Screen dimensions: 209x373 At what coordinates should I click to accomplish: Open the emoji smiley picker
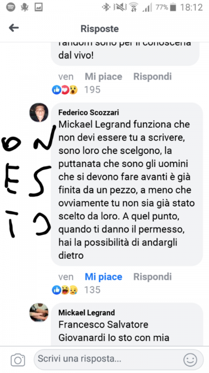pos(190,359)
